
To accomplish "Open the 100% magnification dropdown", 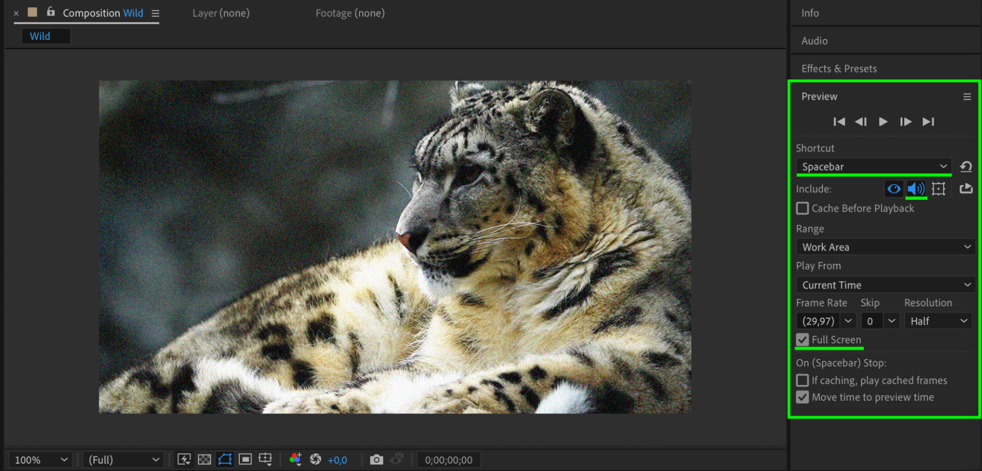I will tap(41, 460).
